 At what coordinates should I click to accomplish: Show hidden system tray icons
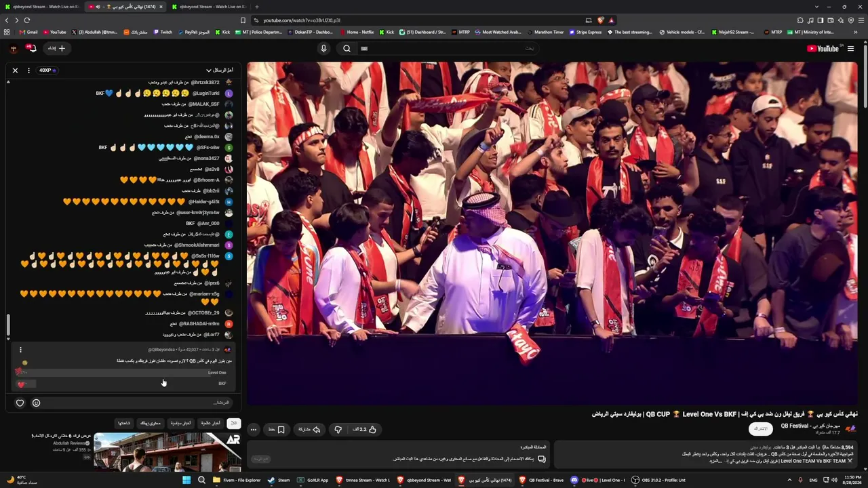(790, 480)
